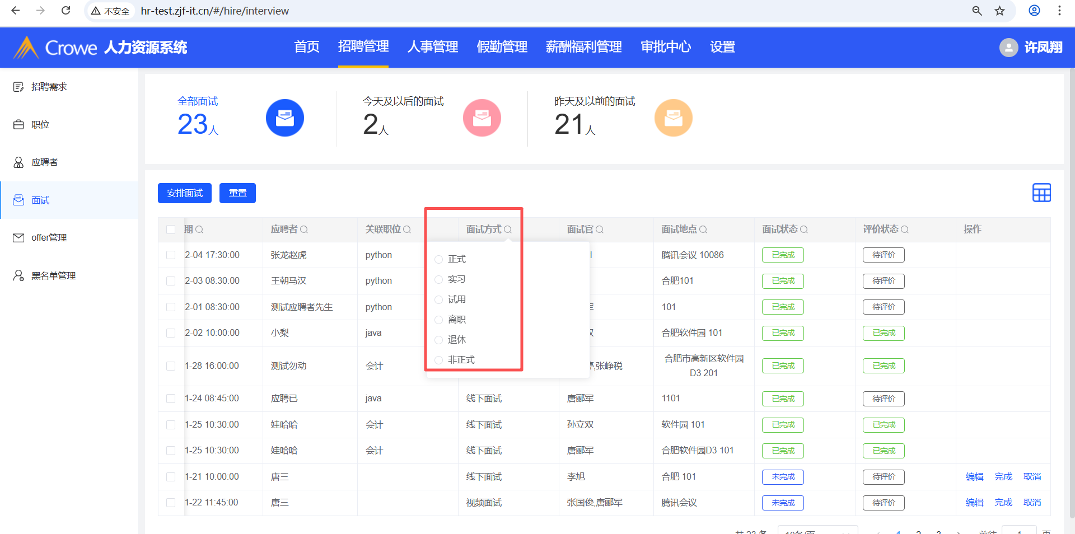The image size is (1075, 534).
Task: Open the 面试地点 column filter
Action: [703, 229]
